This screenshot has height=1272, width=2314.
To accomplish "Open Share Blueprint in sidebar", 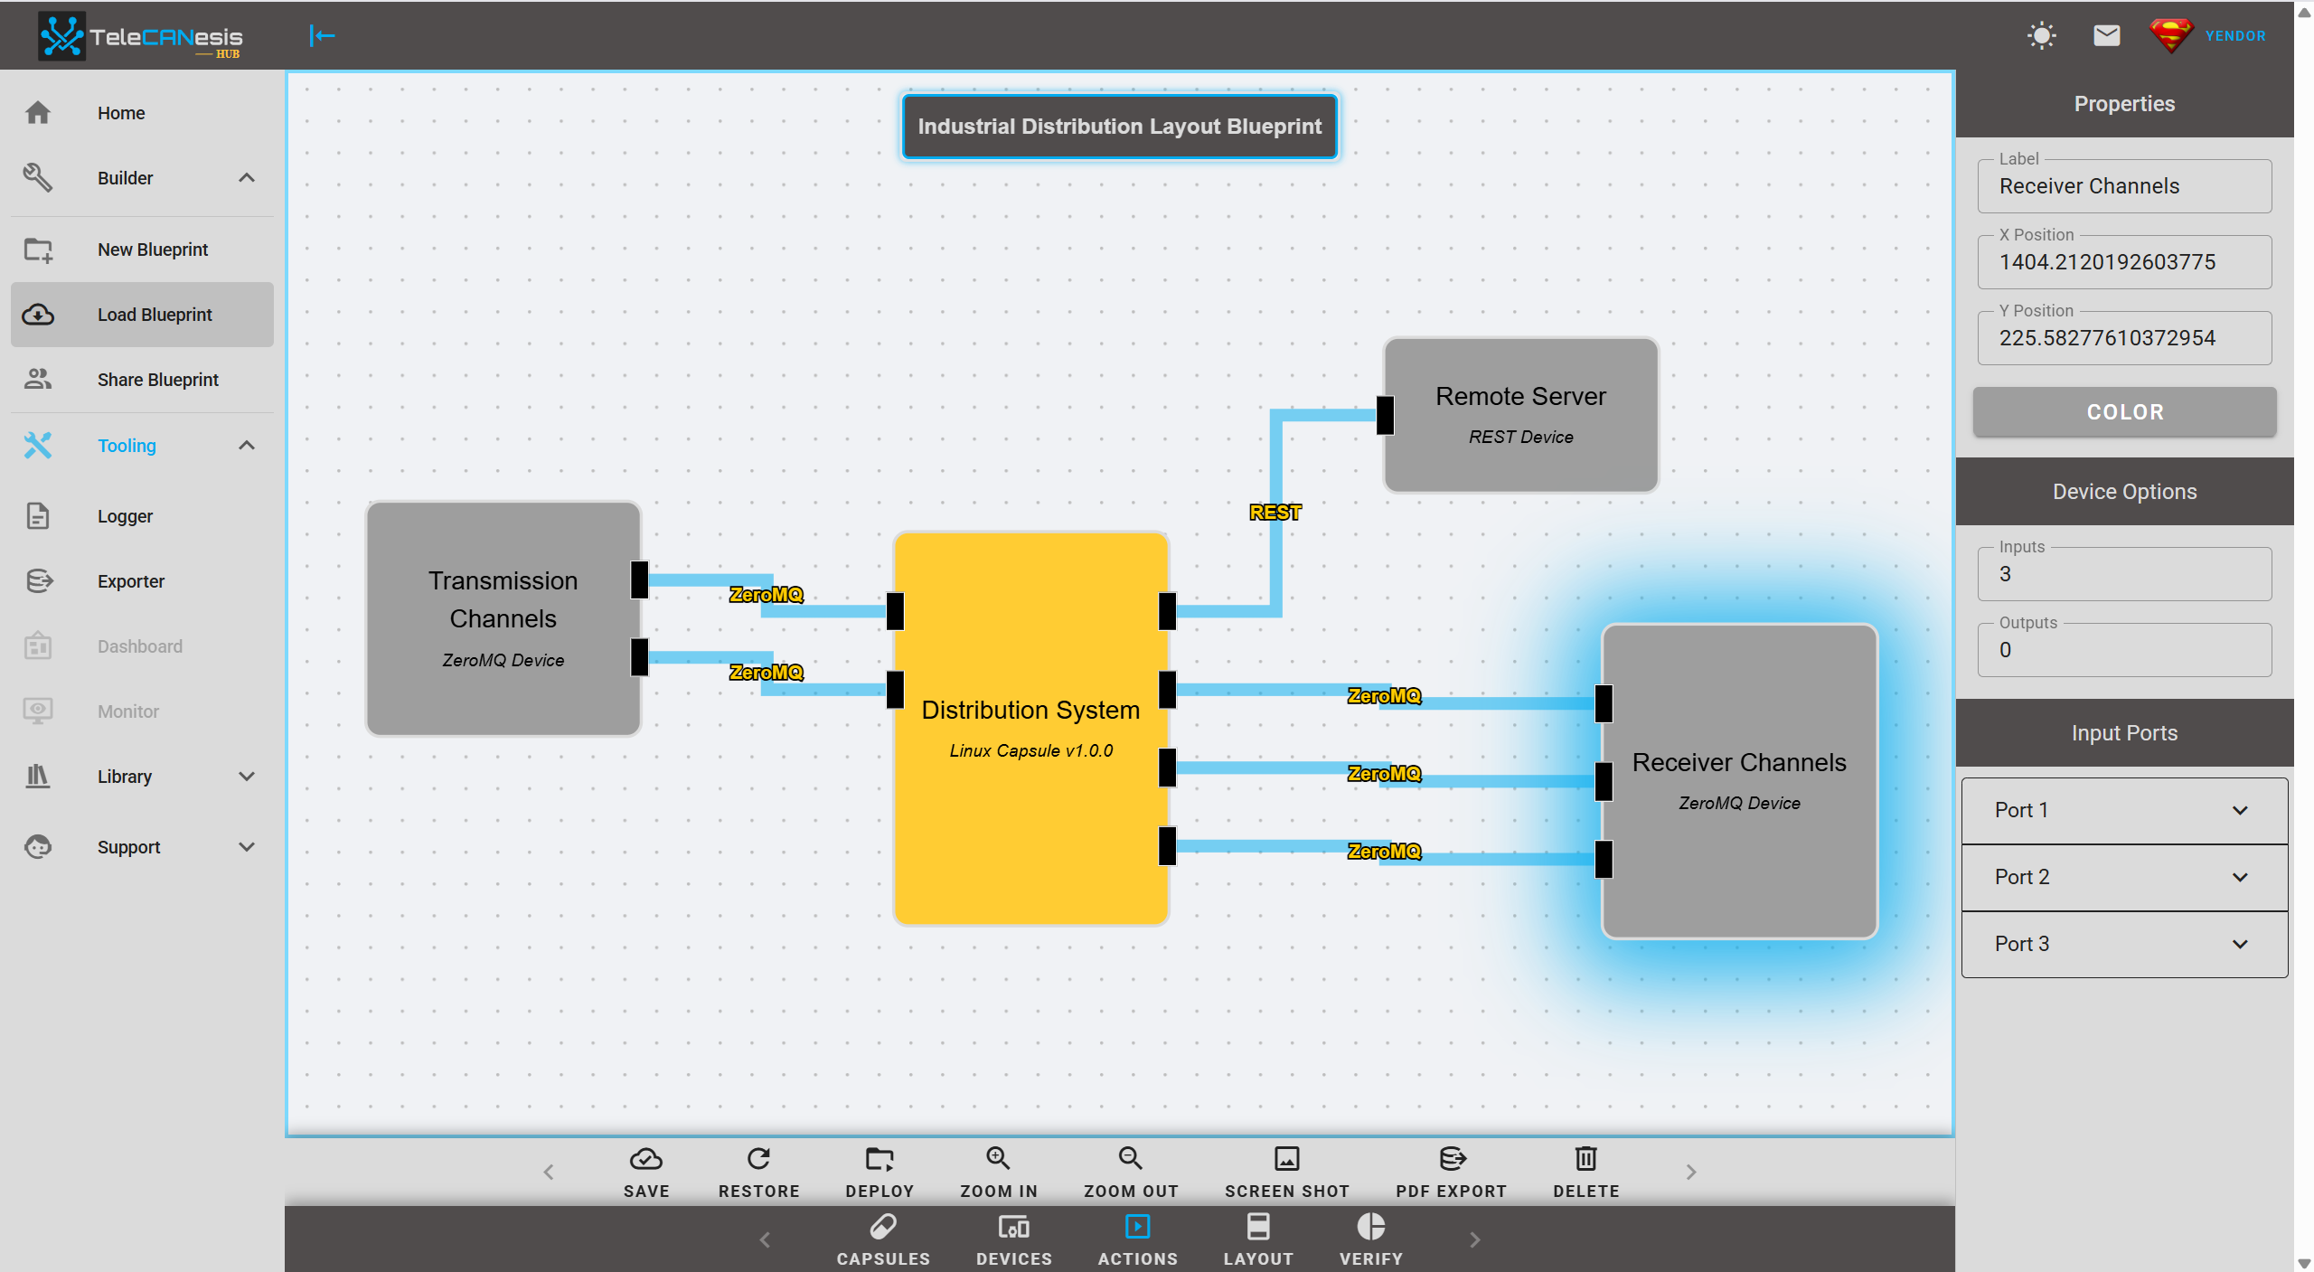I will pyautogui.click(x=157, y=380).
